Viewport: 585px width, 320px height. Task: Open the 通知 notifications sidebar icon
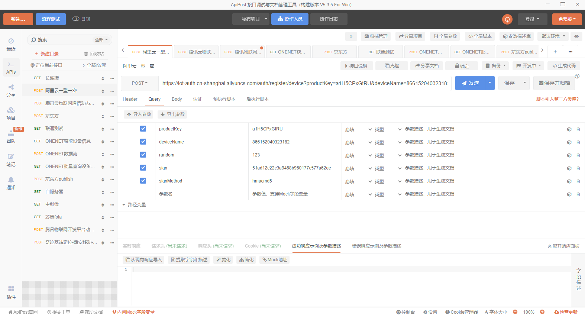point(11,183)
